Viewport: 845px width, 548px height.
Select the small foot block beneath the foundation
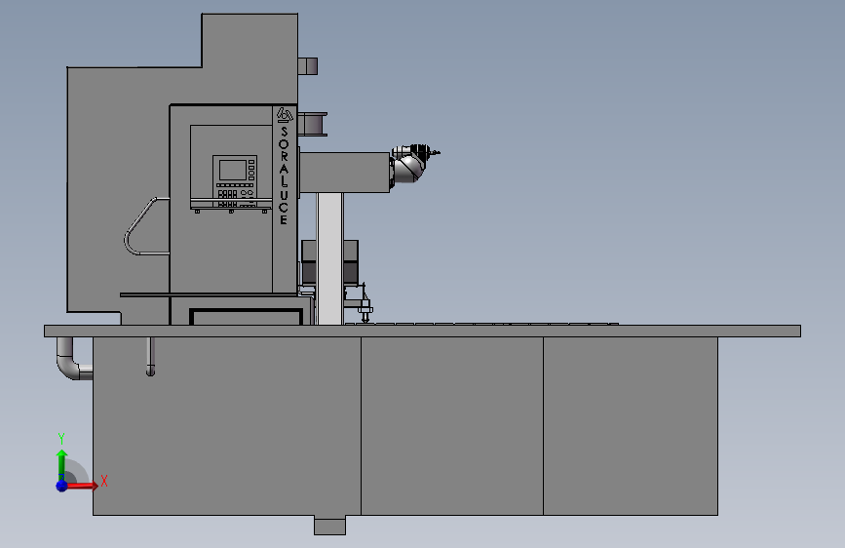tap(329, 526)
